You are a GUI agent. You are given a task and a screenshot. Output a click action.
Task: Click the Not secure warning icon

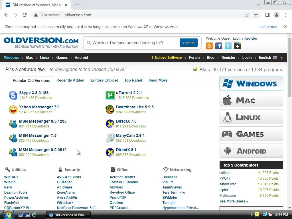(x=36, y=15)
